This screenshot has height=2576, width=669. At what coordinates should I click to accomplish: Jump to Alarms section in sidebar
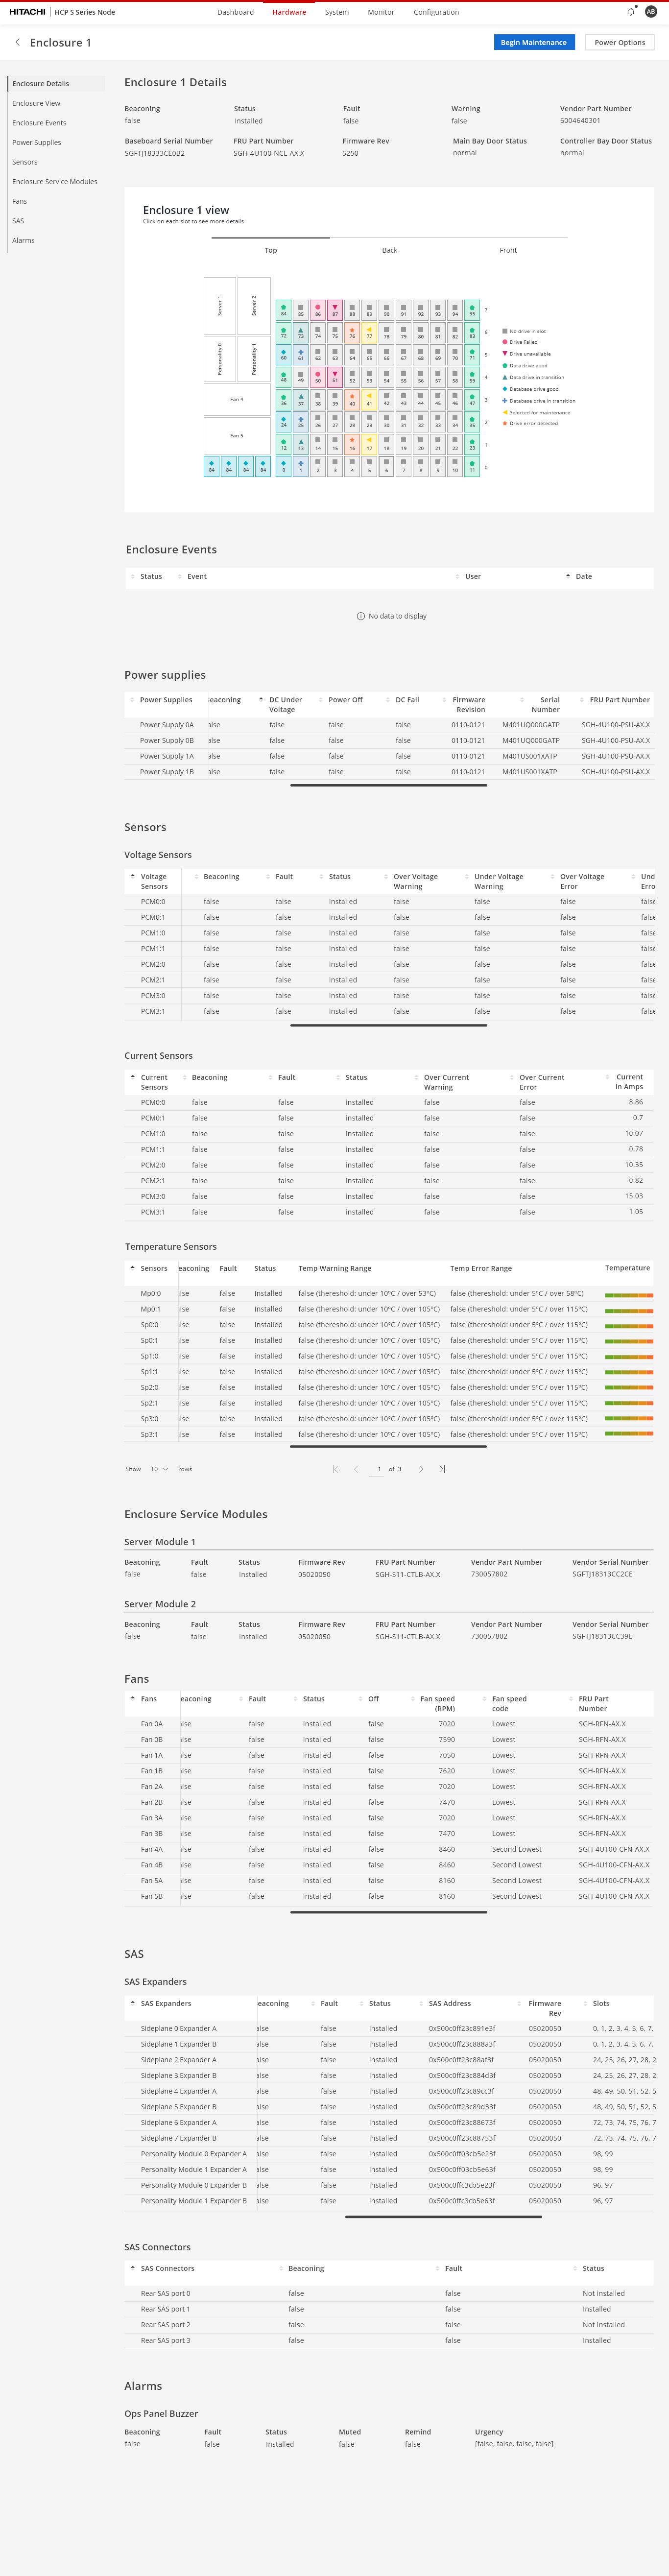point(23,240)
